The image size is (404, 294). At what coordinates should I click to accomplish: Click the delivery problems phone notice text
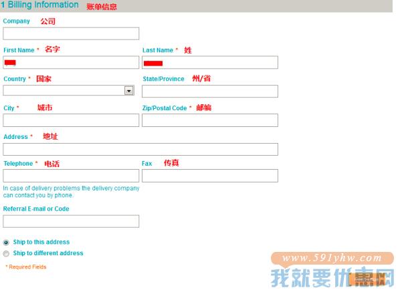tap(71, 192)
